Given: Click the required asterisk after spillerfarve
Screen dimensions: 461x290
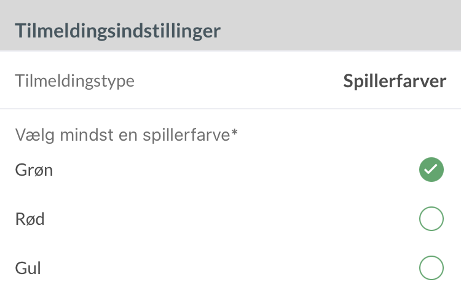Looking at the screenshot, I should [x=234, y=133].
